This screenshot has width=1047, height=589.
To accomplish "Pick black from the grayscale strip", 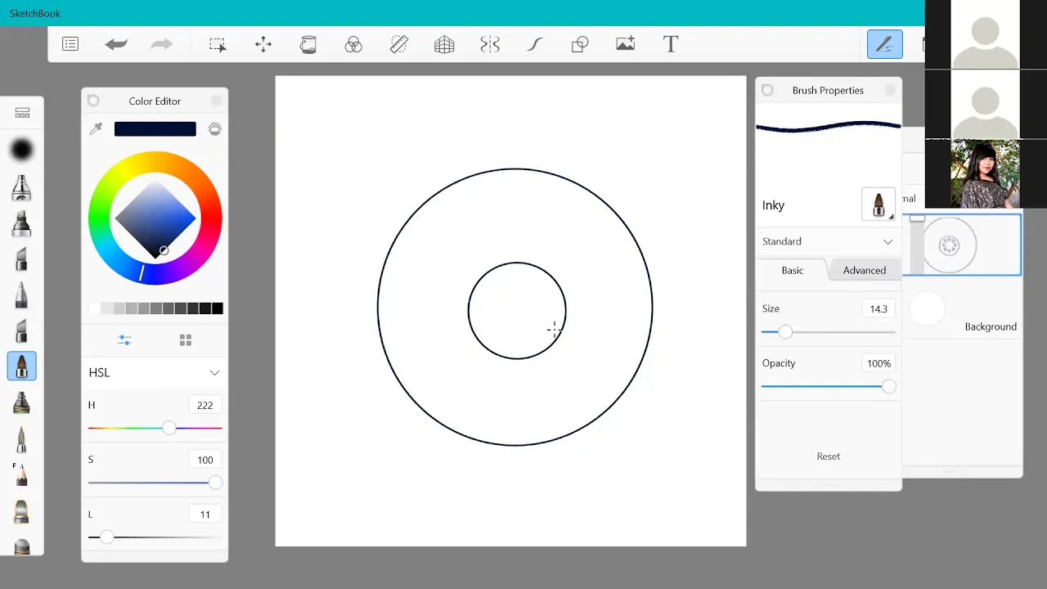I will click(x=218, y=308).
